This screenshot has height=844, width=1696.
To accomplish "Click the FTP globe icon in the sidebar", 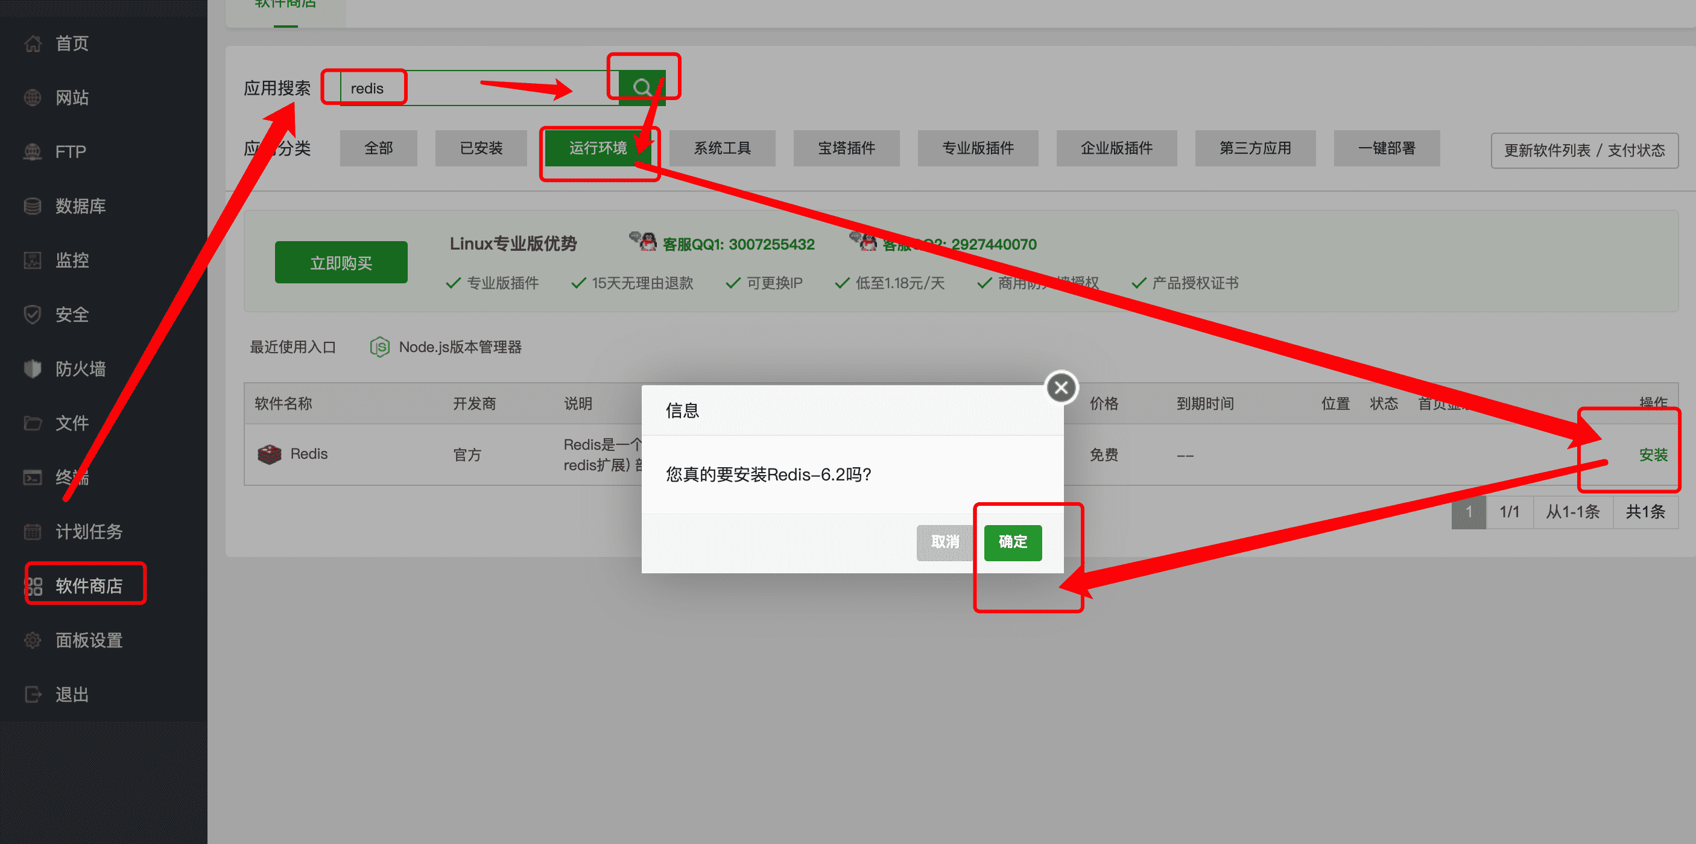I will pos(32,152).
